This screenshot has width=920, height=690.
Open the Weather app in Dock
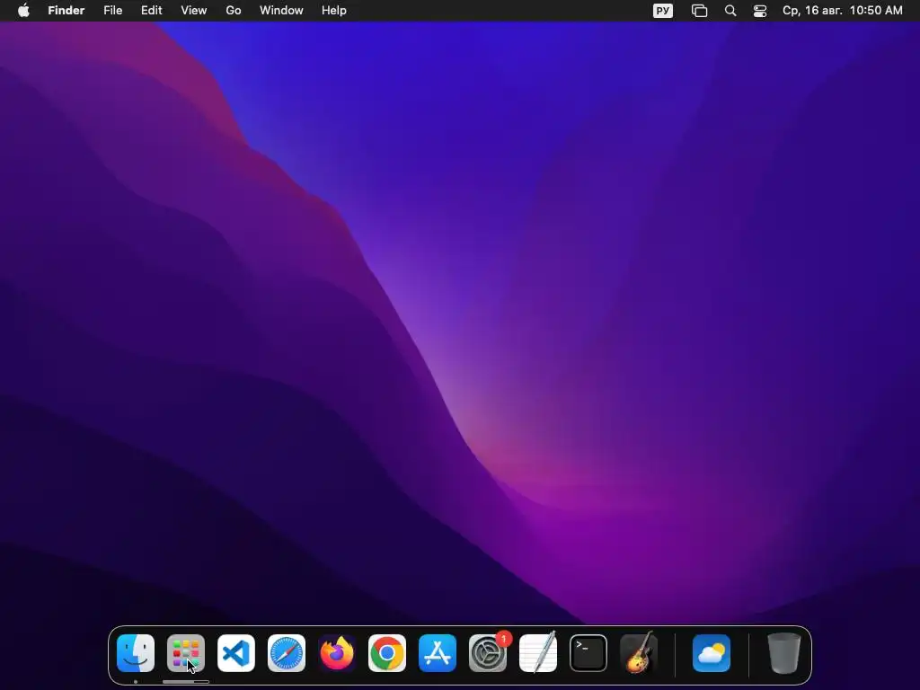point(712,653)
